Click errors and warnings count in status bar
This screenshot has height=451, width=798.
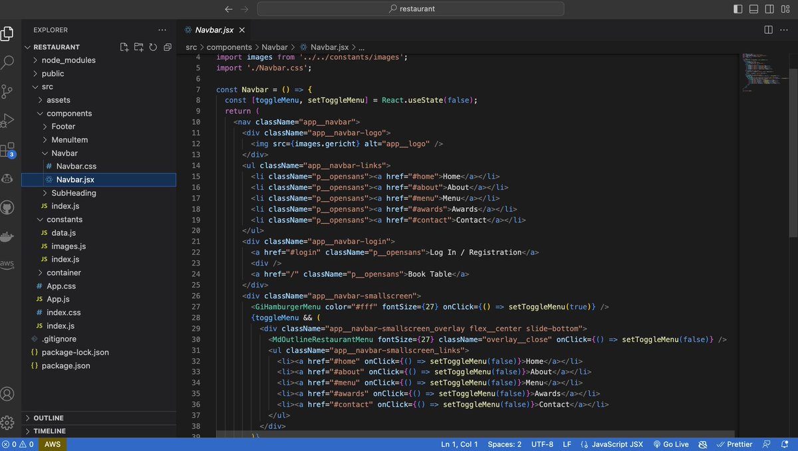18,444
